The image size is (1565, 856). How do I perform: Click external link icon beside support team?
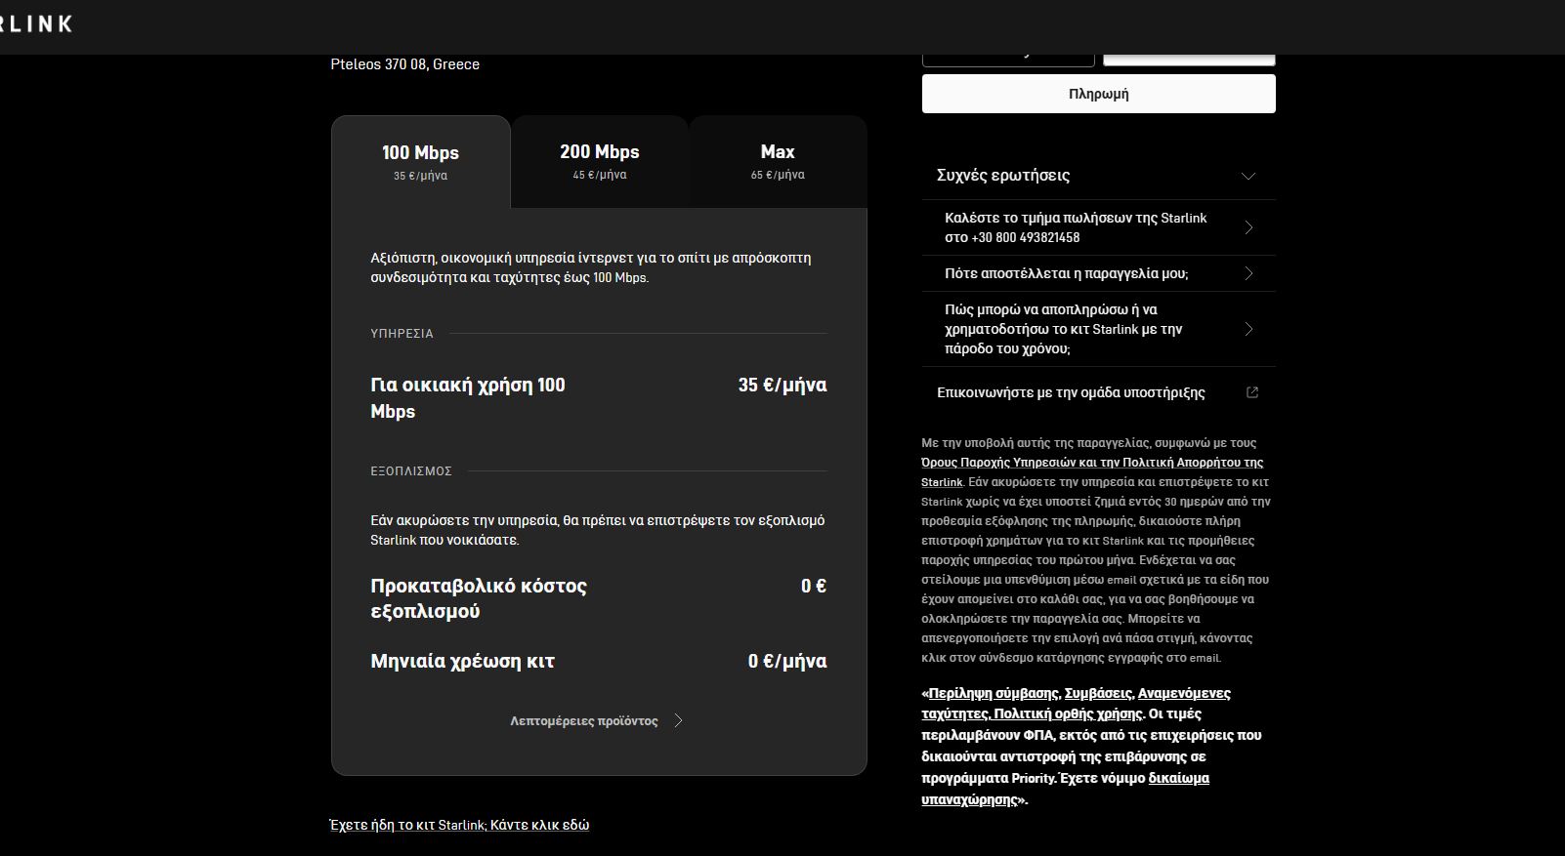(x=1252, y=392)
